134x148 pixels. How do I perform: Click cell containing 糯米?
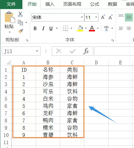(48, 128)
